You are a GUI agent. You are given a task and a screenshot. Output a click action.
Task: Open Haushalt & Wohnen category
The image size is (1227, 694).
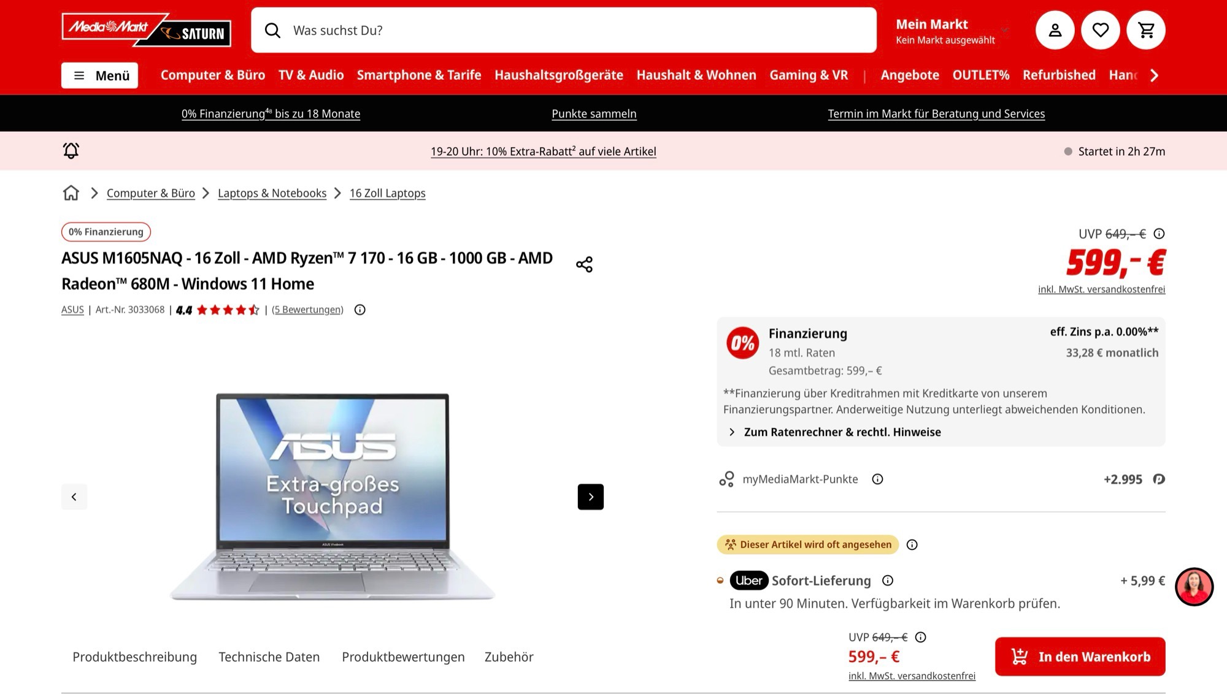pos(696,75)
